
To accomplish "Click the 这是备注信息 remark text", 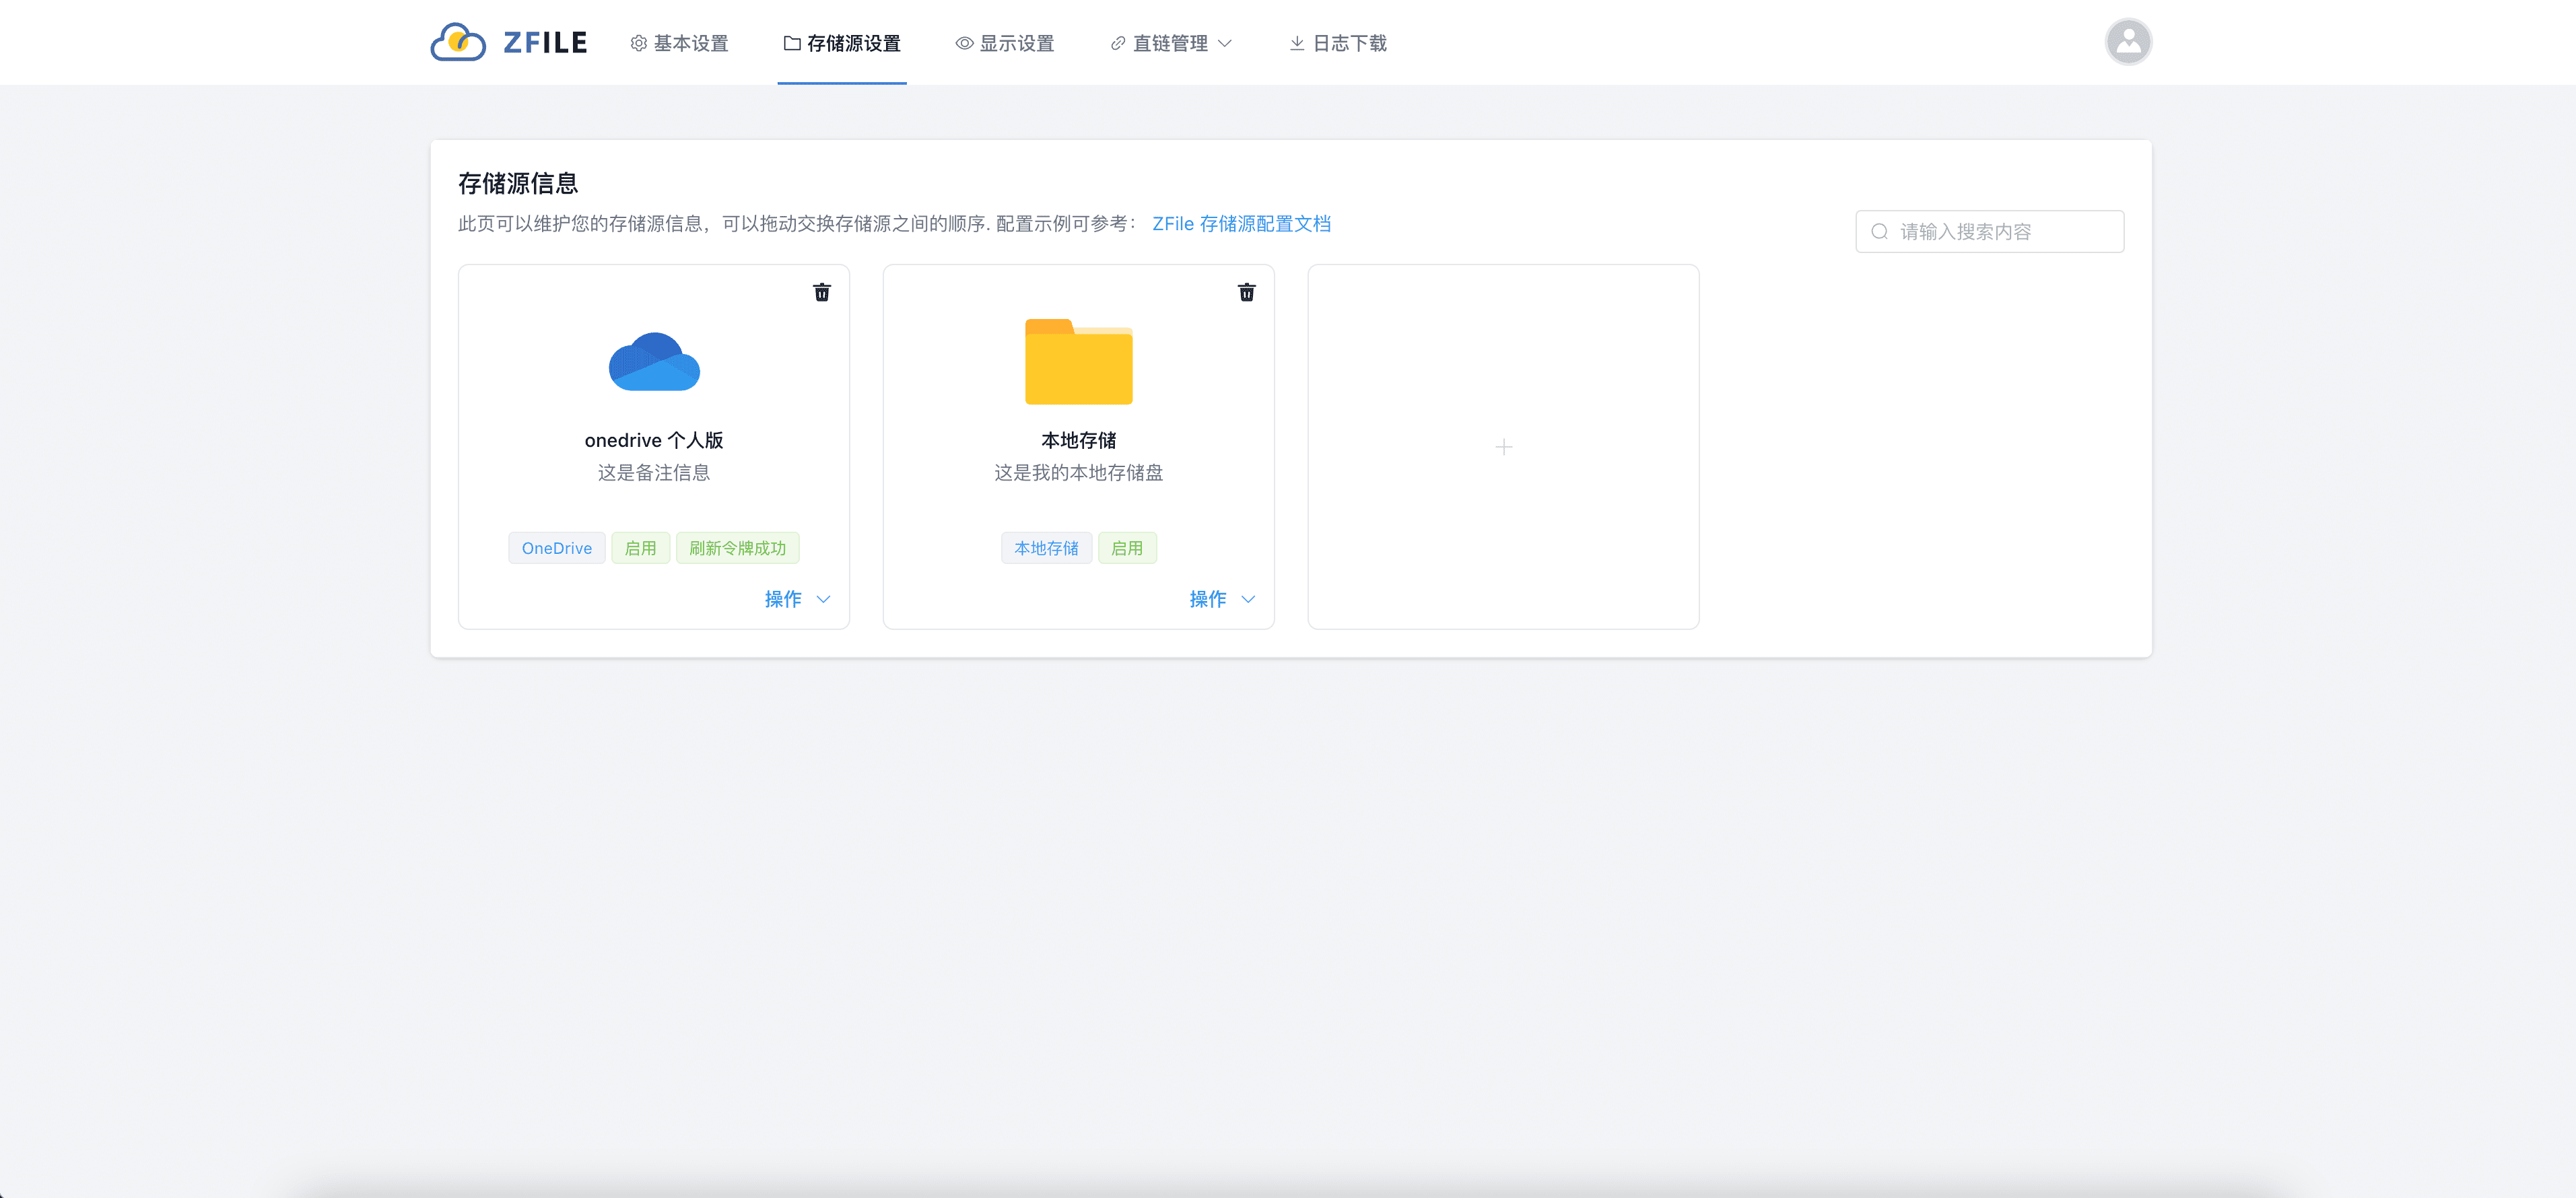I will click(654, 473).
